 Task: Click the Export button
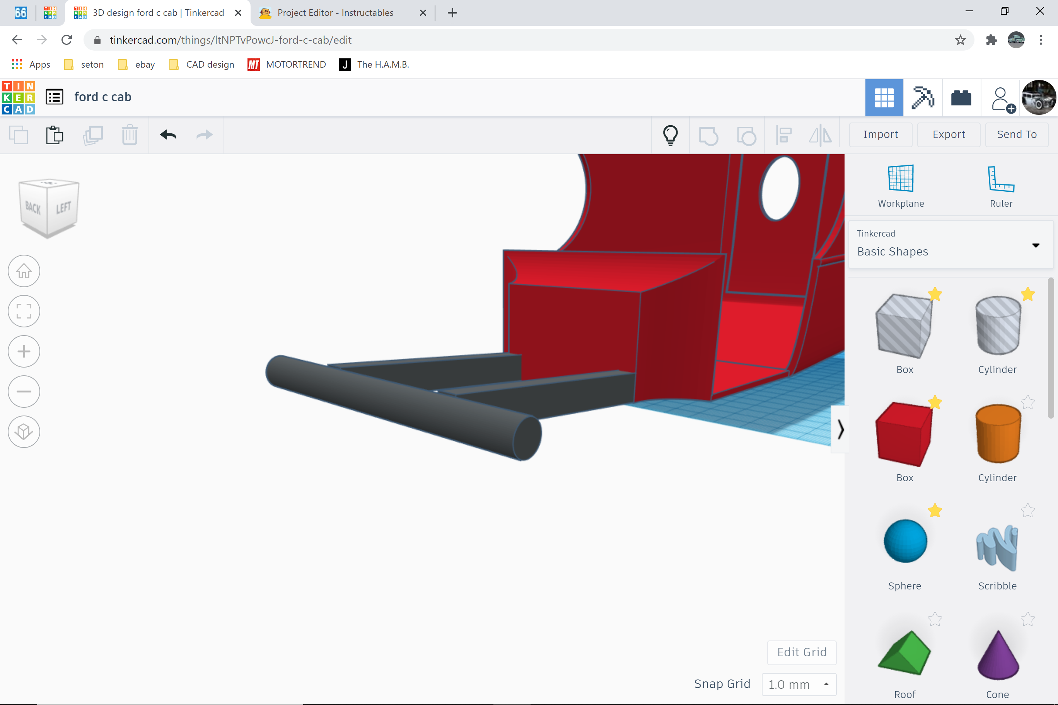coord(949,135)
